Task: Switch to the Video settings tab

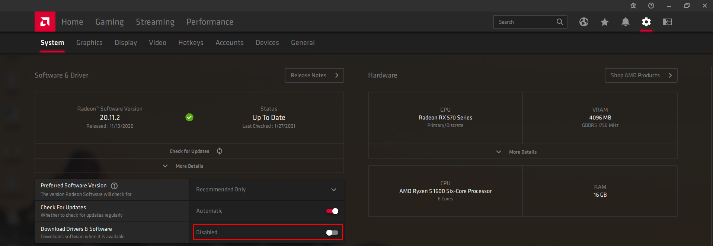Action: pyautogui.click(x=157, y=43)
